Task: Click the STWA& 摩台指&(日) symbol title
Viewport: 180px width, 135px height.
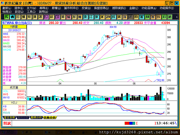Action: coord(17,23)
